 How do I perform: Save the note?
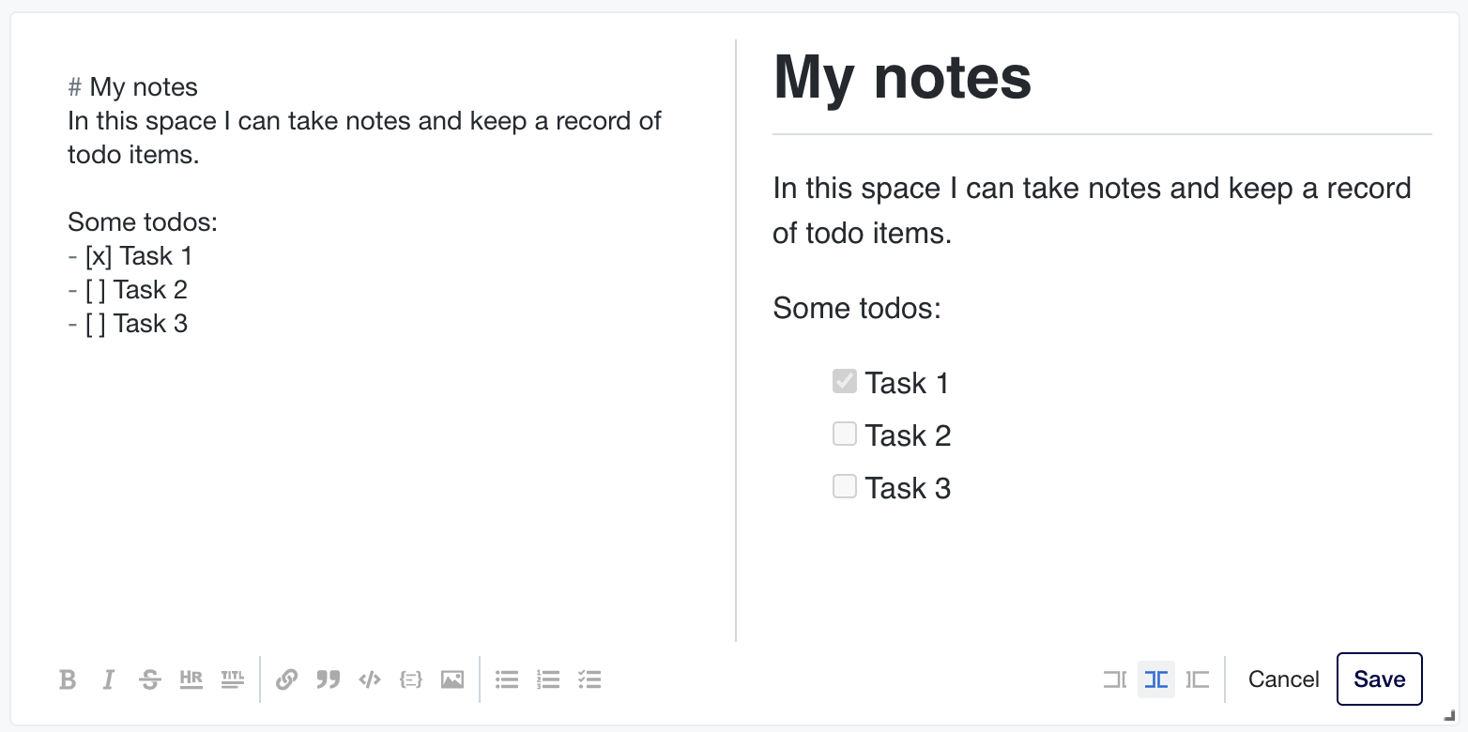(x=1379, y=679)
